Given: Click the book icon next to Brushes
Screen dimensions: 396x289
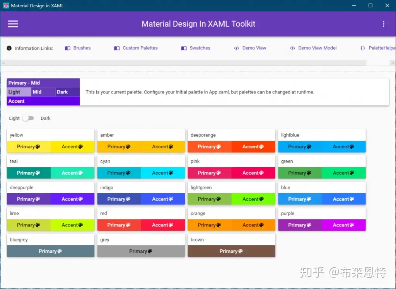Looking at the screenshot, I should [67, 48].
